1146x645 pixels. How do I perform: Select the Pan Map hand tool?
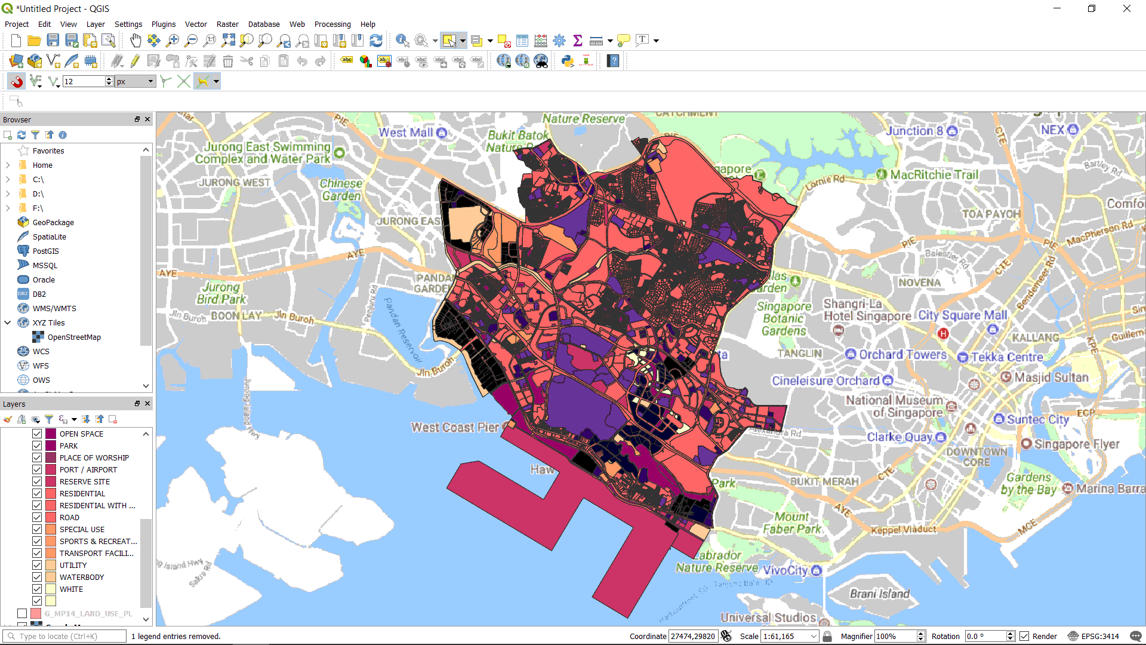click(x=135, y=41)
